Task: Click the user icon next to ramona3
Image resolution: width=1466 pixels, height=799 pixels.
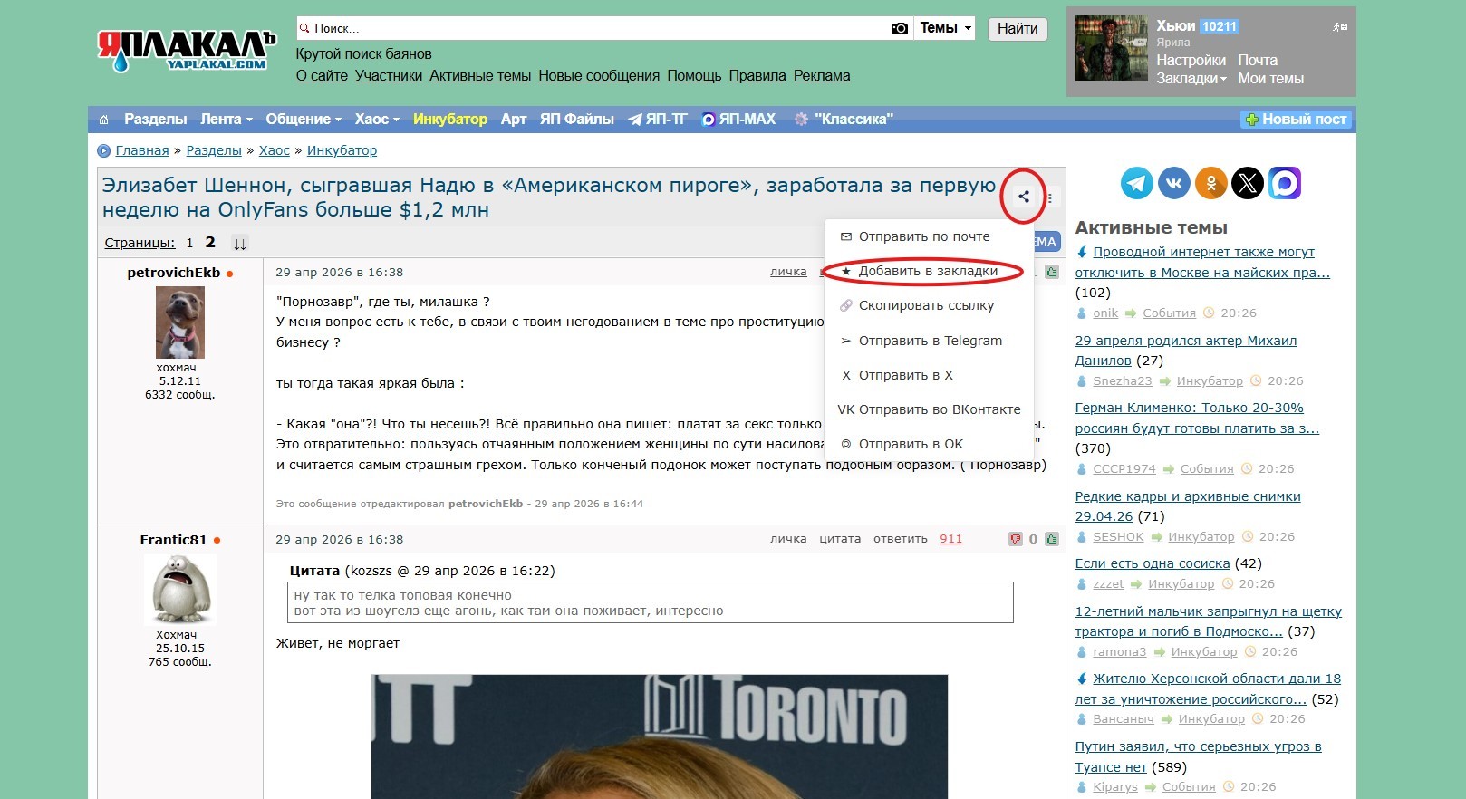Action: (x=1081, y=652)
